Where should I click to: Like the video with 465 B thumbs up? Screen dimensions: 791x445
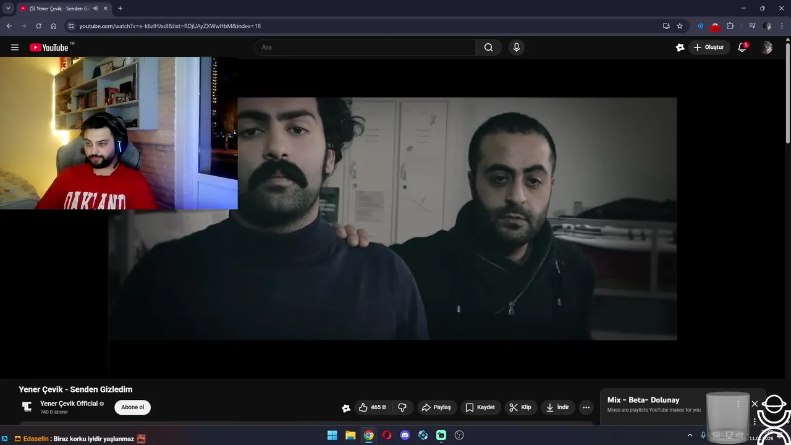coord(372,407)
